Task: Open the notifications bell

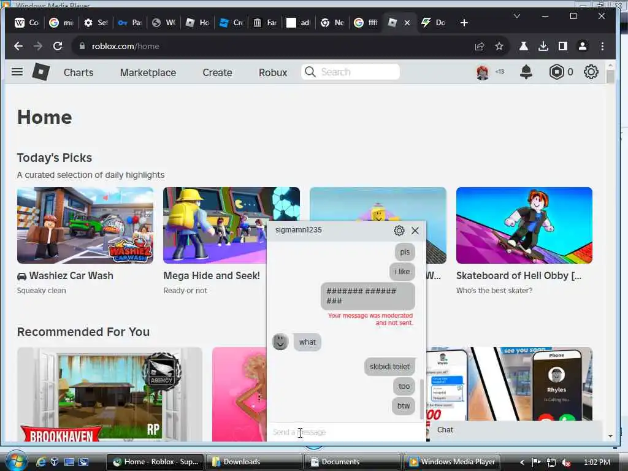Action: click(x=526, y=72)
